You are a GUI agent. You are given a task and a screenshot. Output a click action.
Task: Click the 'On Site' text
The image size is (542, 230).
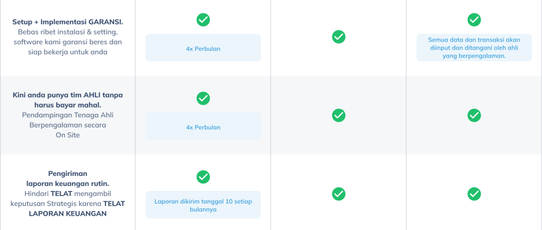(x=68, y=135)
